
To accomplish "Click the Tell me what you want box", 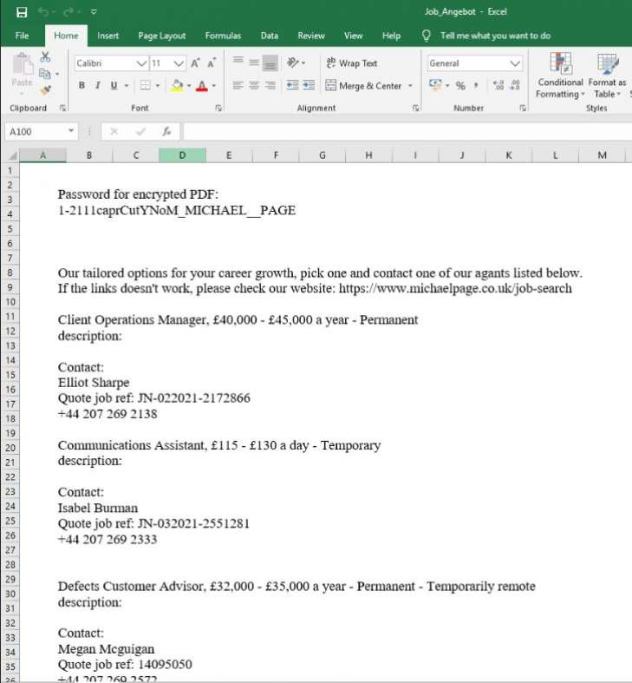I will coord(495,36).
